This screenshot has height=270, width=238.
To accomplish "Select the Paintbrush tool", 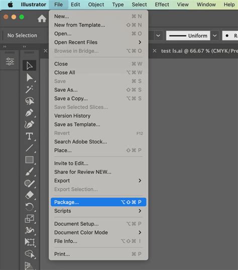I will pos(29,172).
